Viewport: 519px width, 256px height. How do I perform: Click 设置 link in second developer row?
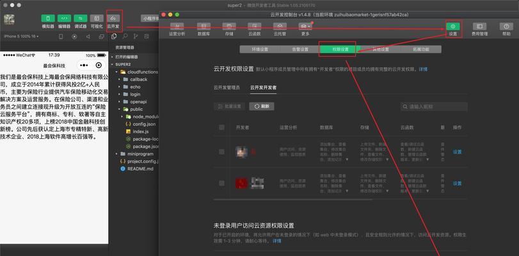[x=457, y=183]
